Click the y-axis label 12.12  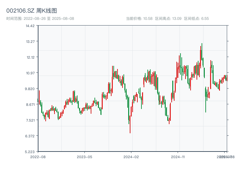[31, 57]
